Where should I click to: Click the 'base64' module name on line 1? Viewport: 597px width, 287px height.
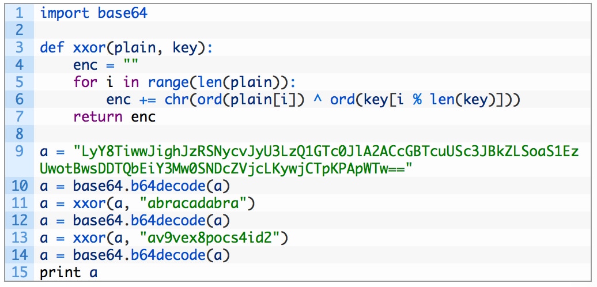[x=123, y=13]
